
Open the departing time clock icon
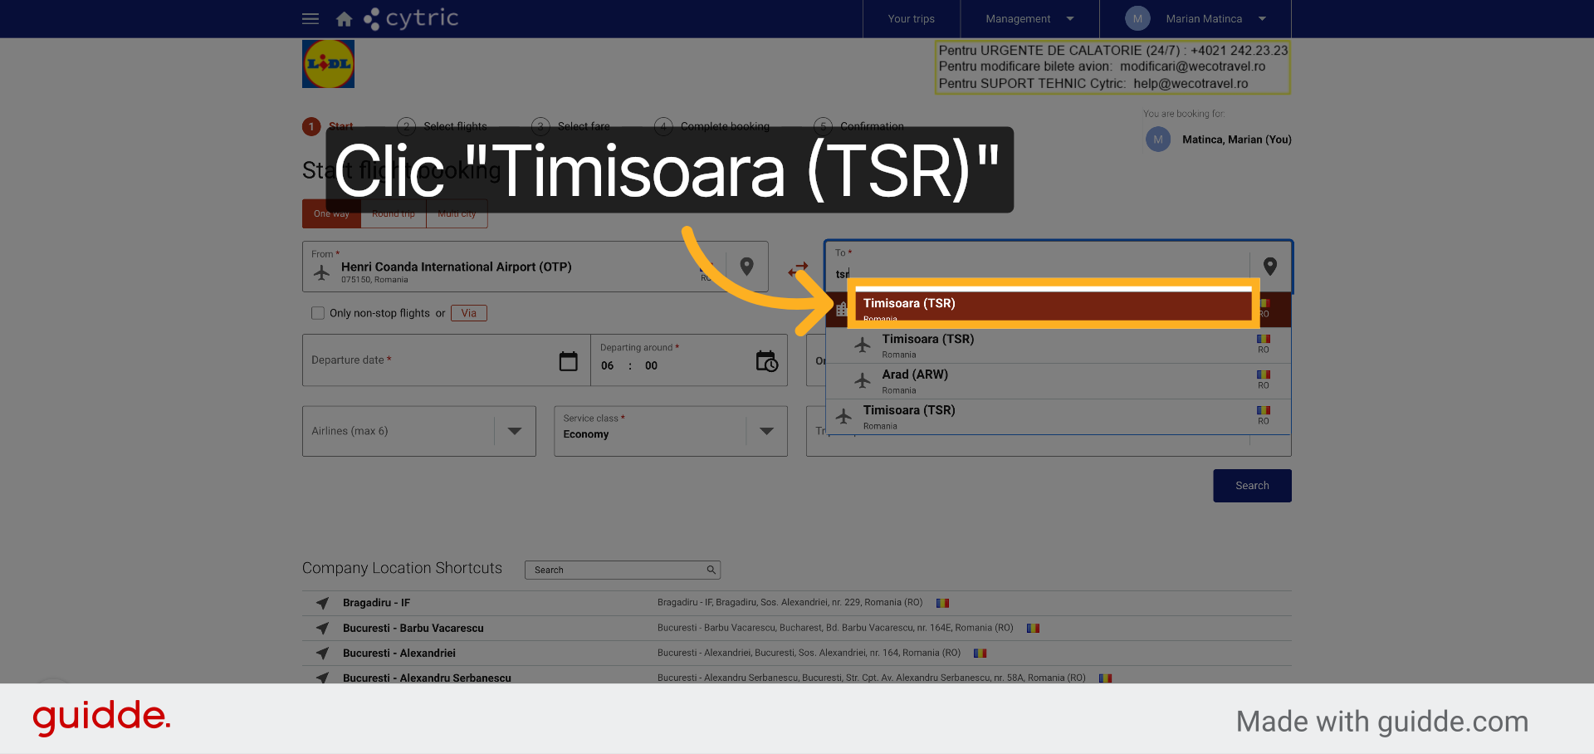(x=766, y=360)
